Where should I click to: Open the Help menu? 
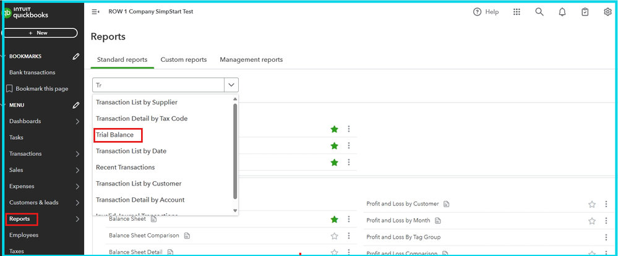(486, 12)
